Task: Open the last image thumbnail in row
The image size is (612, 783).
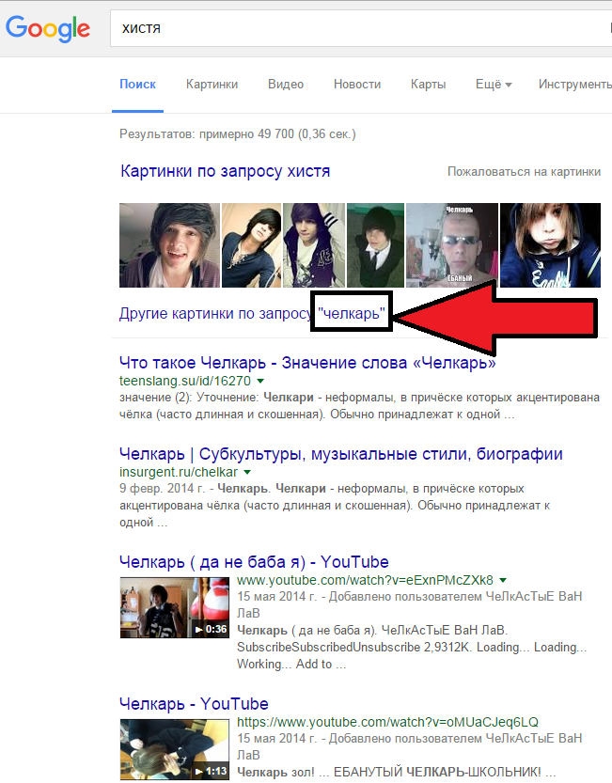Action: click(550, 245)
